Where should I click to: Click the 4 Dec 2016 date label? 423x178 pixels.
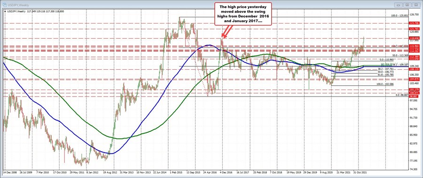tap(227, 172)
